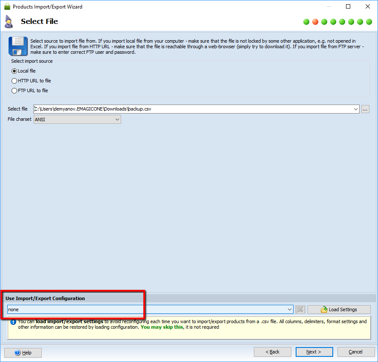Open file browse ellipsis button
The height and width of the screenshot is (362, 378).
click(365, 109)
